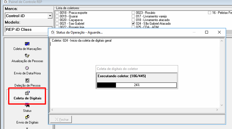Enable the 0020 - Caçapava collector checkbox
Viewport: 232px width, 129px height.
click(x=57, y=20)
